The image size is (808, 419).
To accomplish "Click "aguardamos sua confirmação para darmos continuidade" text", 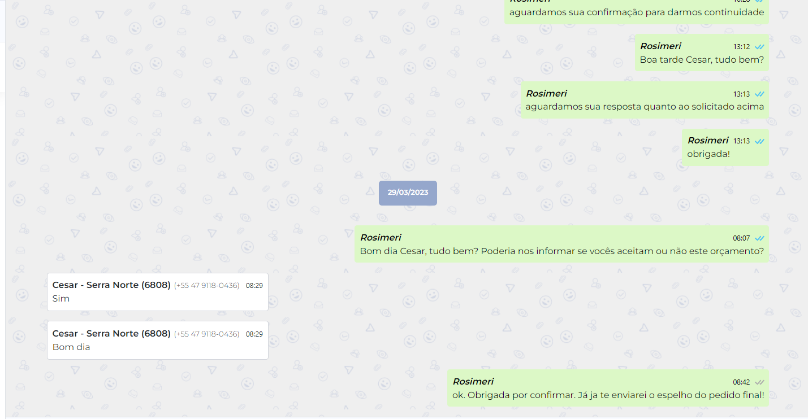I will pyautogui.click(x=636, y=12).
